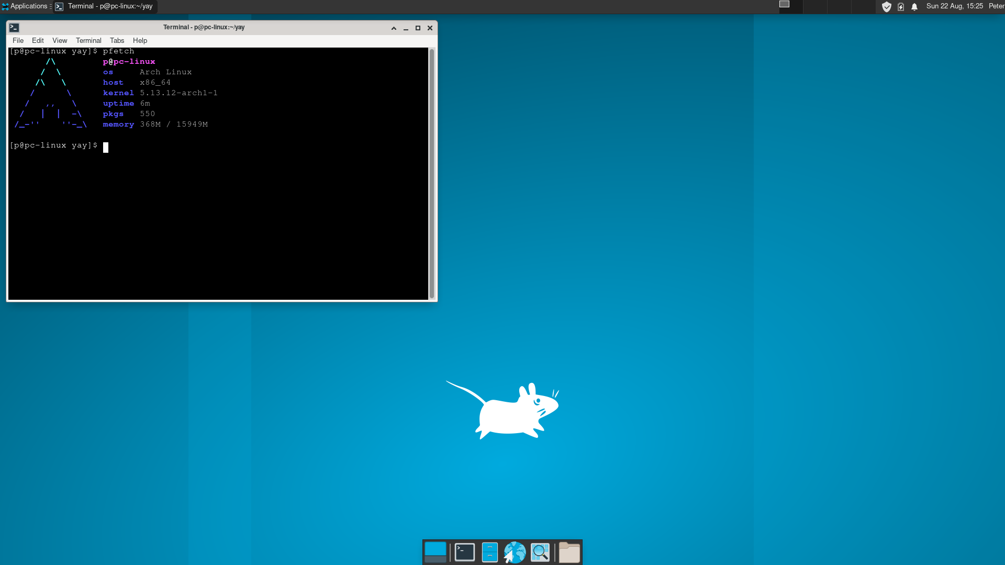
Task: Click the 'Arch Linux' os value text
Action: (165, 72)
